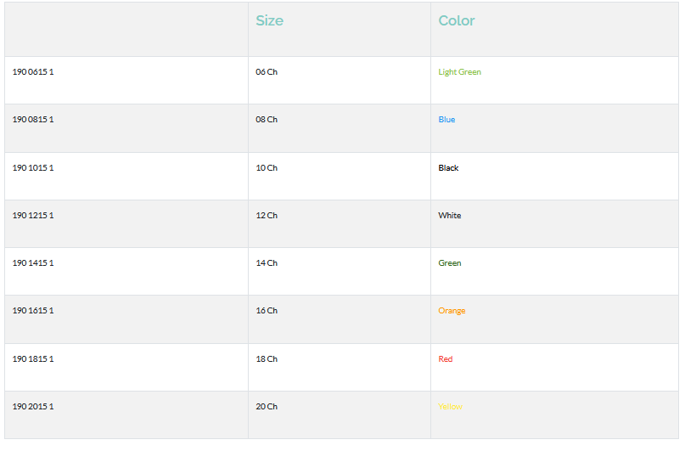Click the 20 Ch size cell

(x=267, y=407)
